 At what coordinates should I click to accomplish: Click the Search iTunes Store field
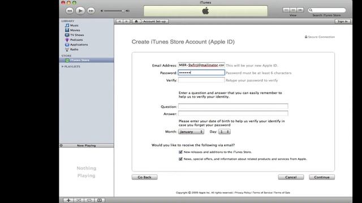pos(327,10)
